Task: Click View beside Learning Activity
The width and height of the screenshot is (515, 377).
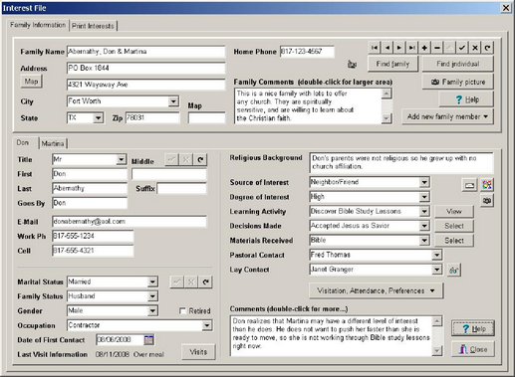Action: tap(454, 211)
